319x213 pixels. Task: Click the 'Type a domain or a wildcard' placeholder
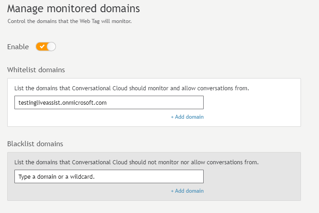point(57,177)
